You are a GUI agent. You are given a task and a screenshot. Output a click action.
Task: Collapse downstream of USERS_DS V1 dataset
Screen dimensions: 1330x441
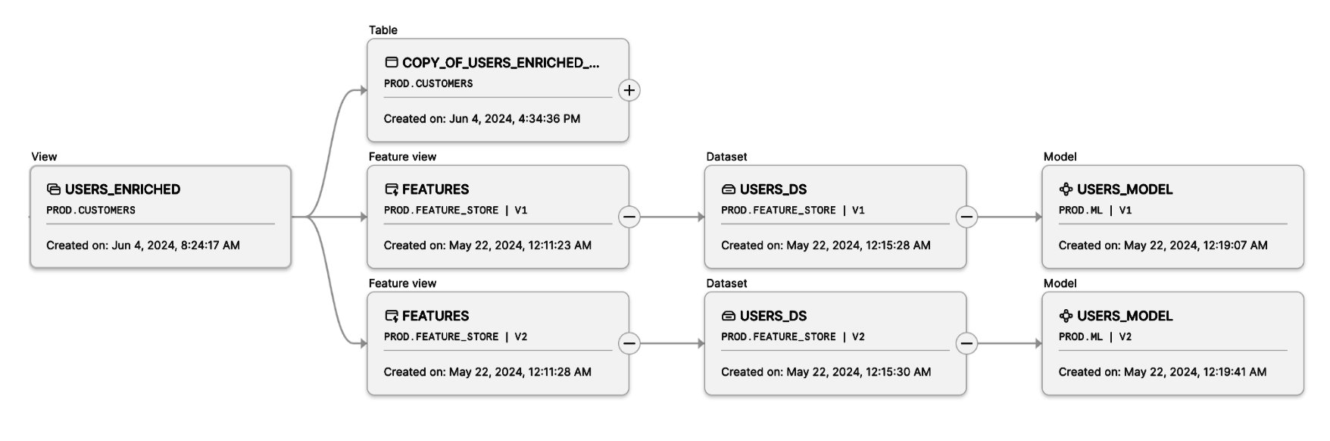coord(966,217)
